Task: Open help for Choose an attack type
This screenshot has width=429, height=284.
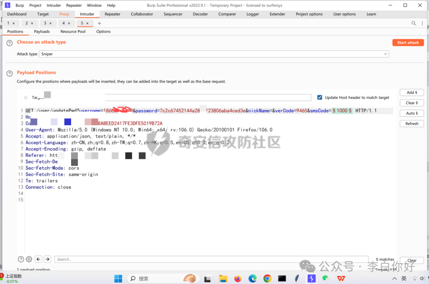Action: tap(10, 43)
